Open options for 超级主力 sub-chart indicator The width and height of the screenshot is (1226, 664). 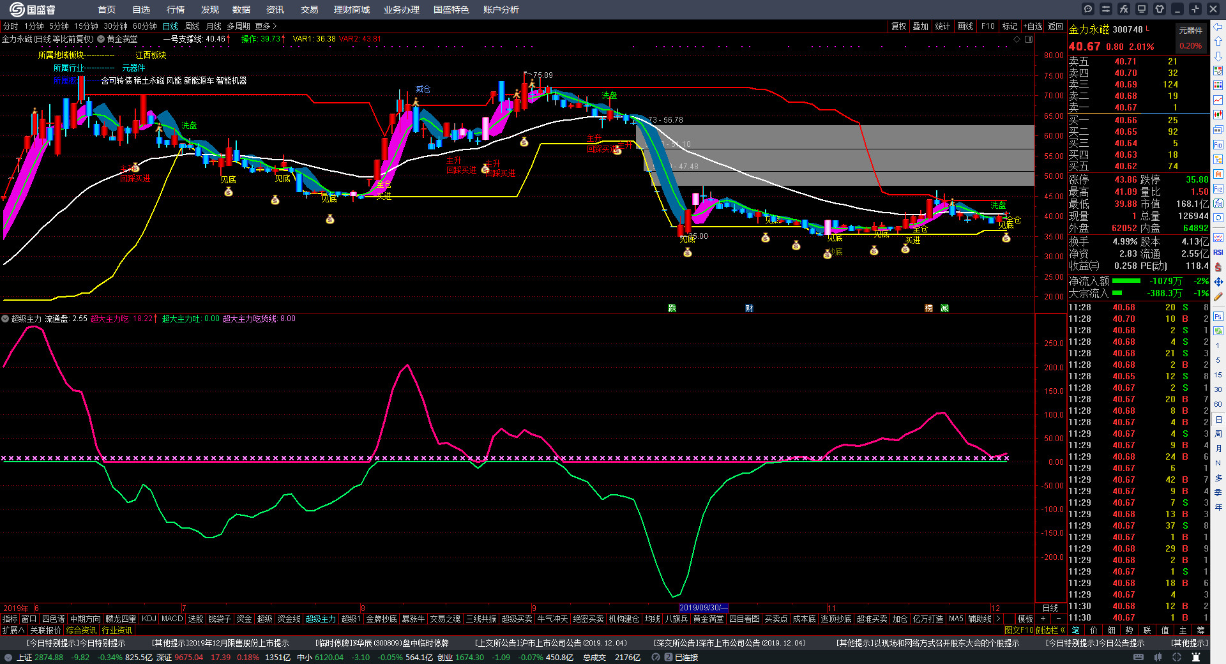pos(5,319)
